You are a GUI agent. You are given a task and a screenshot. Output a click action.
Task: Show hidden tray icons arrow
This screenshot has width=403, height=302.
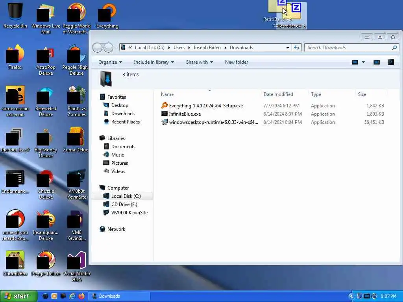click(351, 296)
